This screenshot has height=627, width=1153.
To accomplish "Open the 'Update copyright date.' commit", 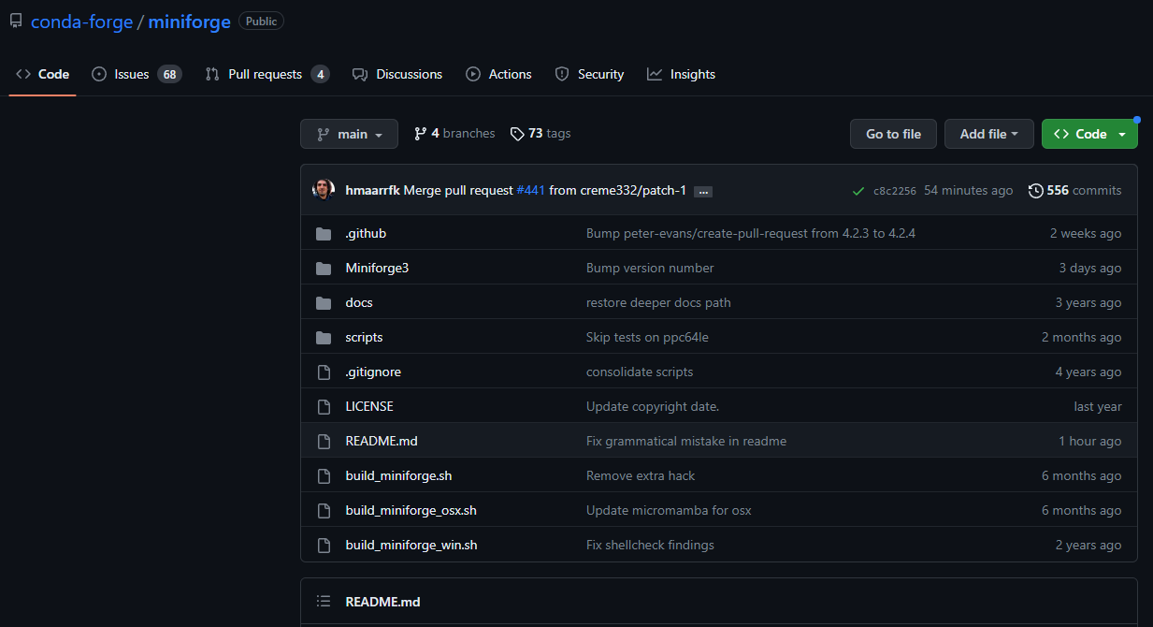I will pos(653,406).
